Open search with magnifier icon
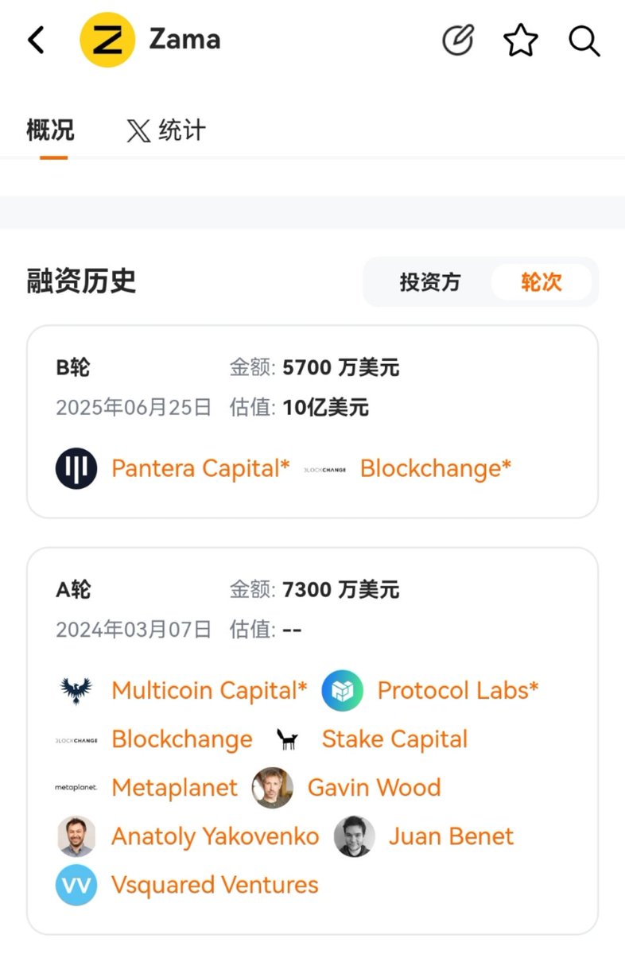The image size is (625, 954). pos(584,40)
